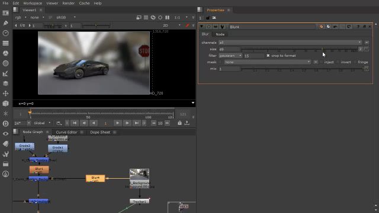Screen dimensions: 379x213
Task: Enable the invert checkbox
Action: (x=338, y=62)
